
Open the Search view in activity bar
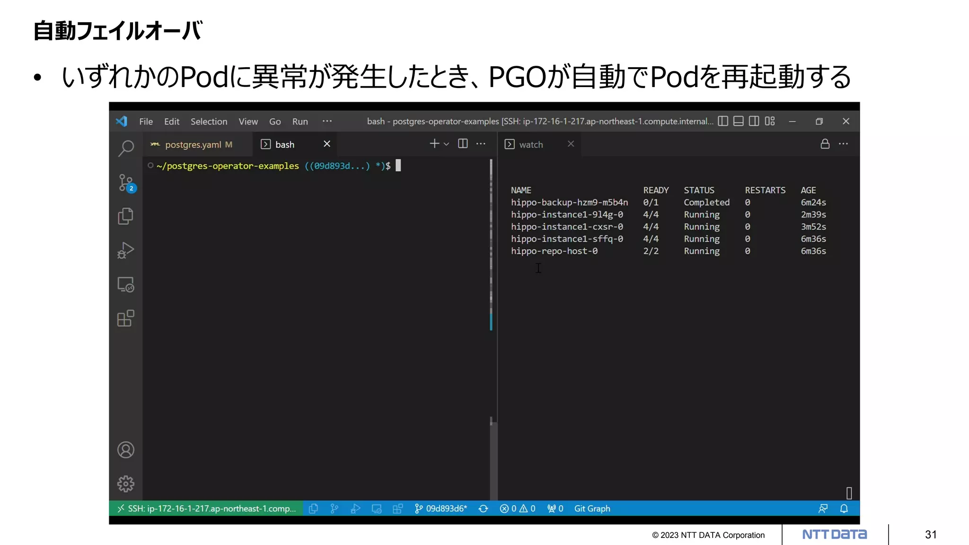click(126, 149)
